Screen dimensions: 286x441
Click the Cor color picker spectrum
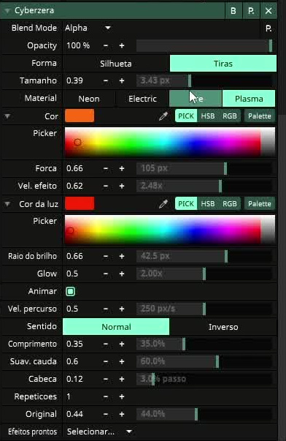tap(170, 142)
